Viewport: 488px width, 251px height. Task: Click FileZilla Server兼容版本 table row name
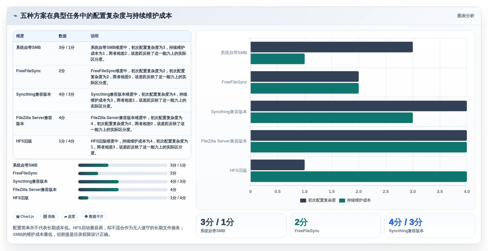[x=34, y=121]
